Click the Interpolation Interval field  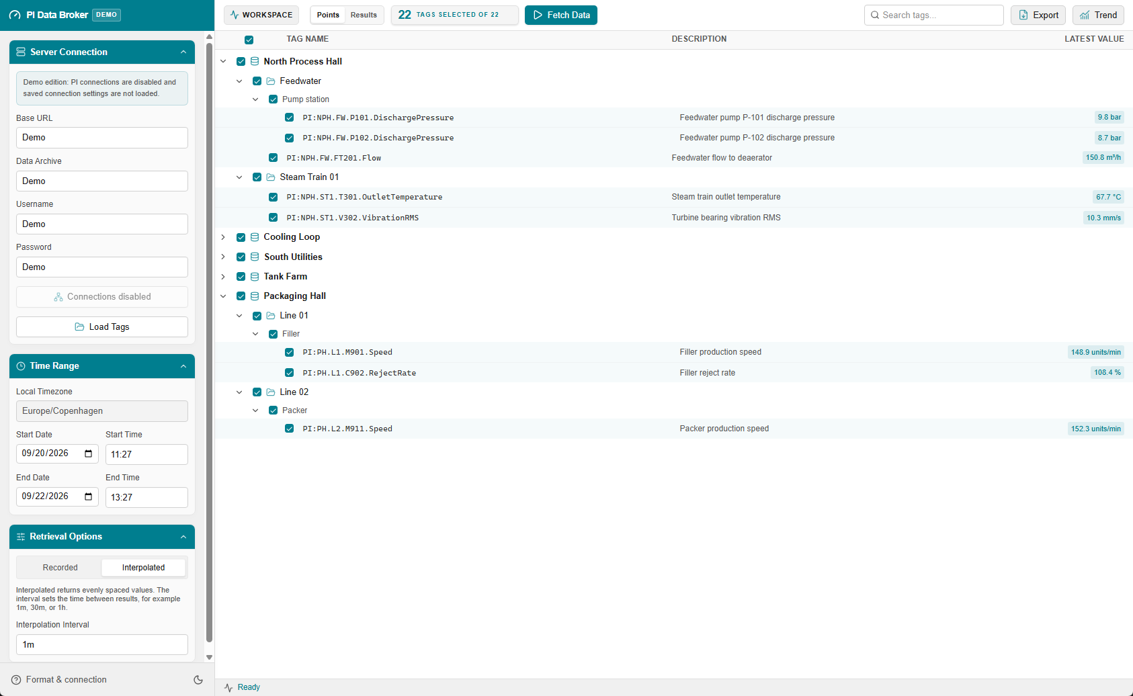click(102, 645)
